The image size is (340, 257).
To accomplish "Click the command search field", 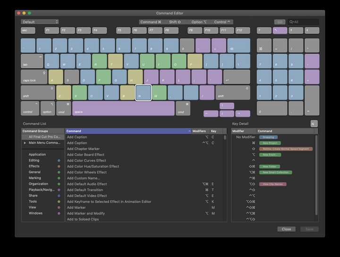I will point(303,22).
